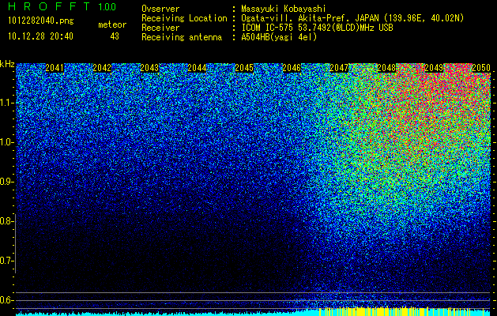Click the 2044 time marker
Viewport: 497px width, 316px height.
click(197, 68)
